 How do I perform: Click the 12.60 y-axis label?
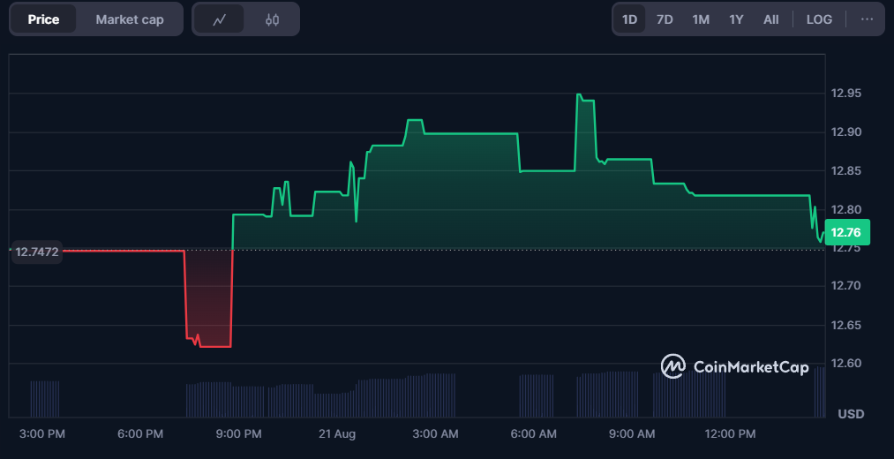pos(845,363)
